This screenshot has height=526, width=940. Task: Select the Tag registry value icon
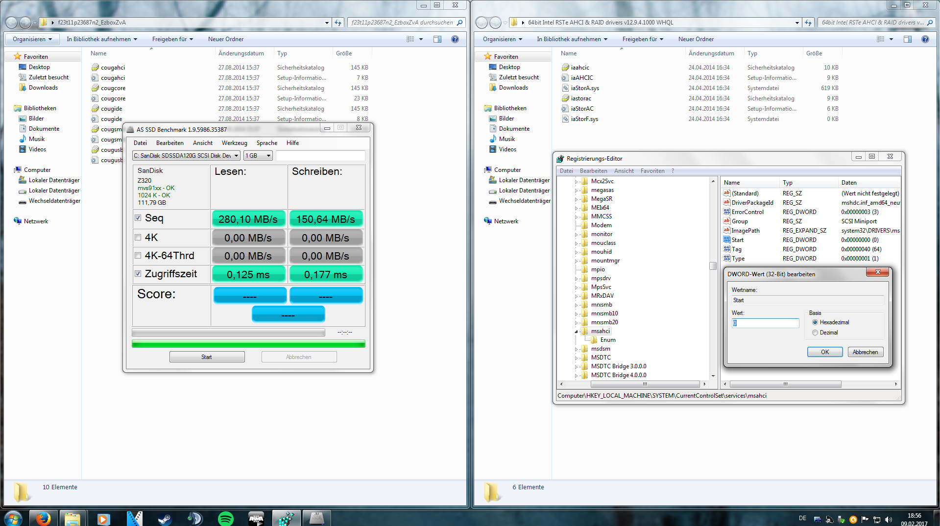click(727, 249)
